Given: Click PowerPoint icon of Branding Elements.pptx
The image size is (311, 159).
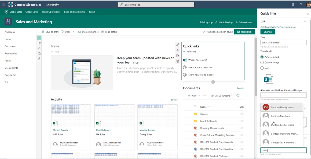Looking at the screenshot, I should 195,128.
